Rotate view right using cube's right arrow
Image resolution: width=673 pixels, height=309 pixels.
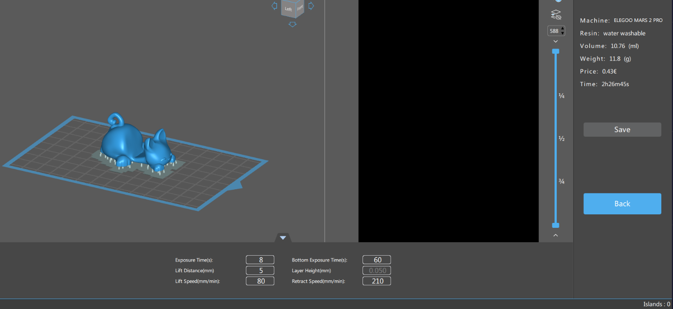311,6
